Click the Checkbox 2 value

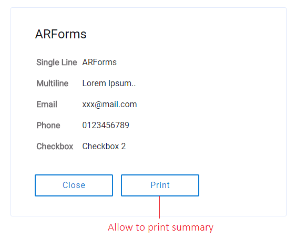104,146
